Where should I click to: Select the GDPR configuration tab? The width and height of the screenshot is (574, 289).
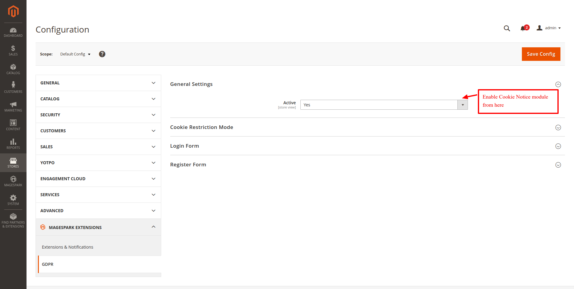coord(99,264)
